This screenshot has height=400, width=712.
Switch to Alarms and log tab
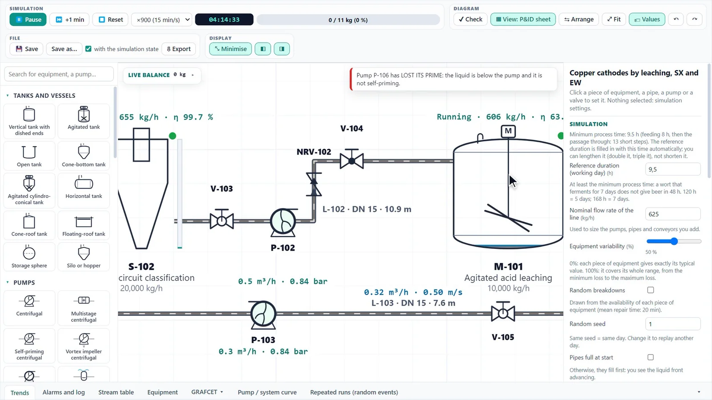64,392
